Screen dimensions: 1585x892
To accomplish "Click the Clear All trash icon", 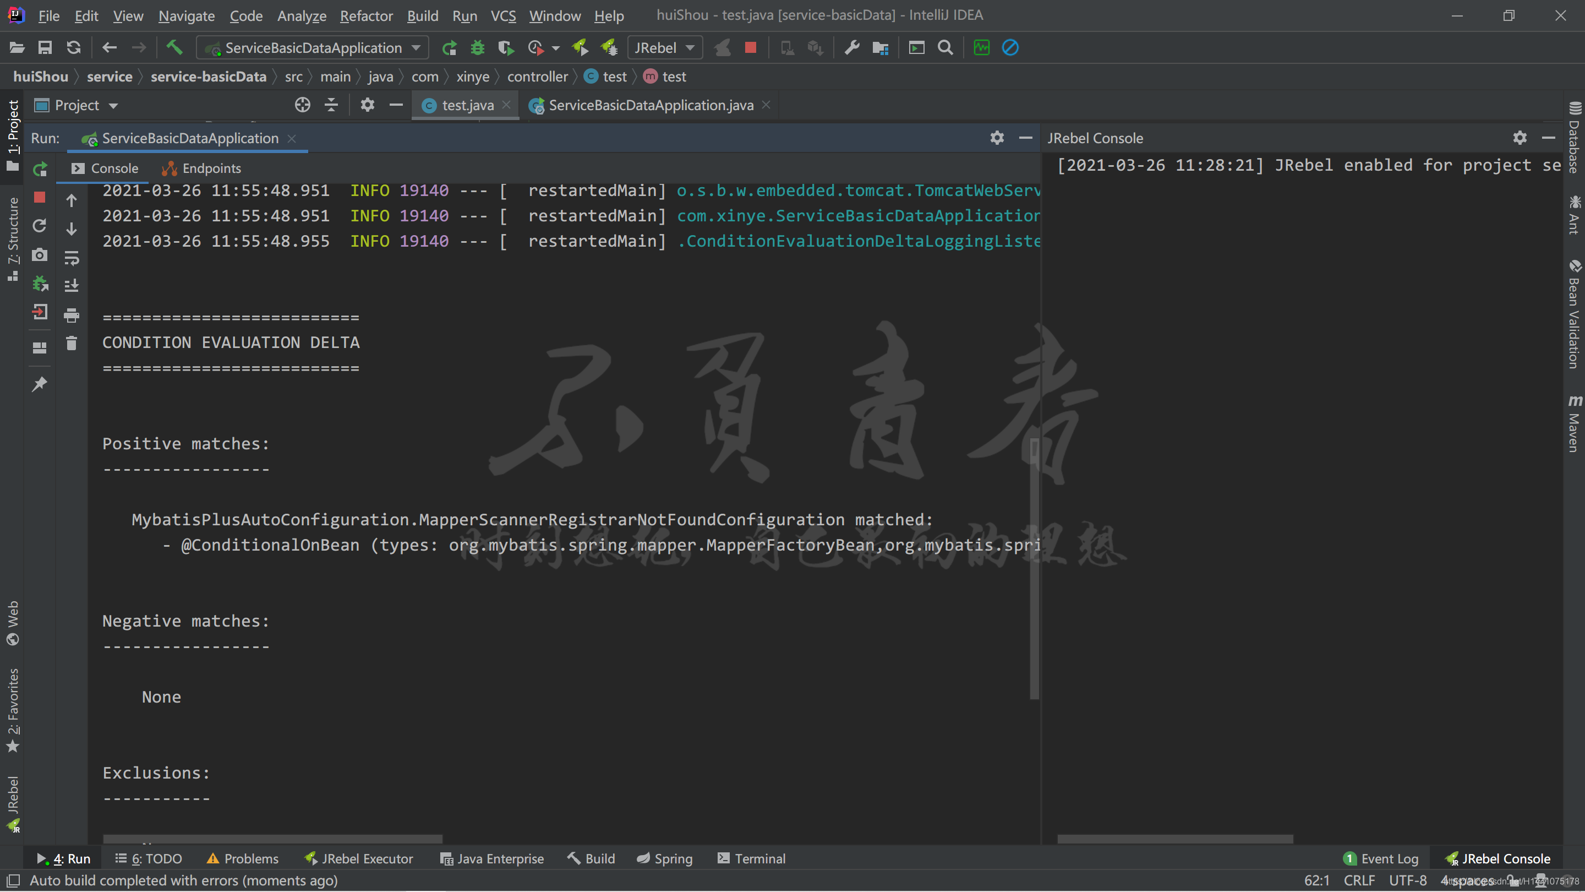I will click(72, 344).
